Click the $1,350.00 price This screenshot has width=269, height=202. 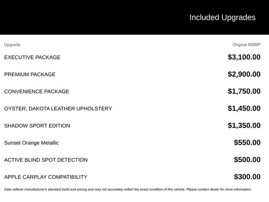point(244,126)
